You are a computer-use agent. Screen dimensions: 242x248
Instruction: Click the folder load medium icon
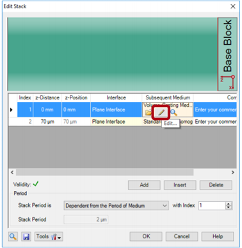[148, 113]
